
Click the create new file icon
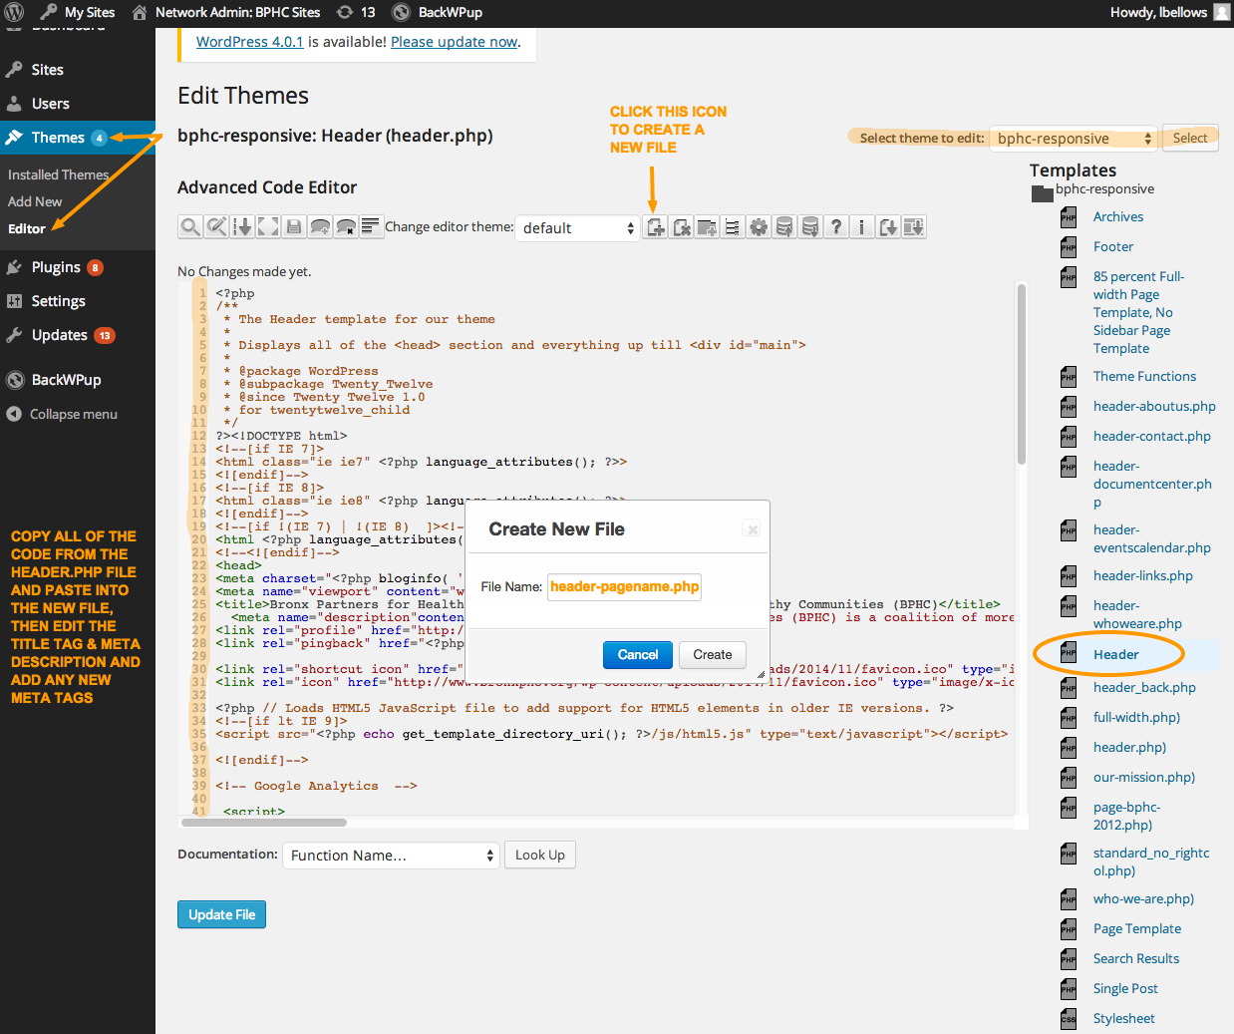coord(656,227)
